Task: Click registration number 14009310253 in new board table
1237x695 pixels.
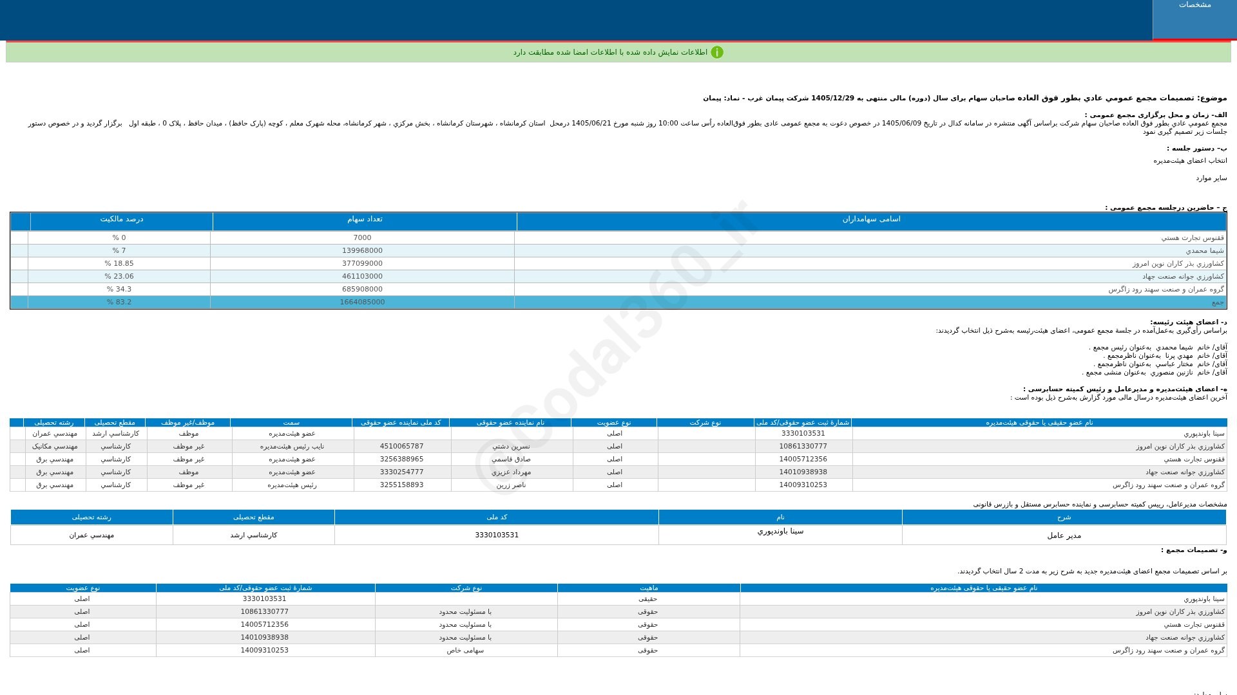Action: click(265, 651)
